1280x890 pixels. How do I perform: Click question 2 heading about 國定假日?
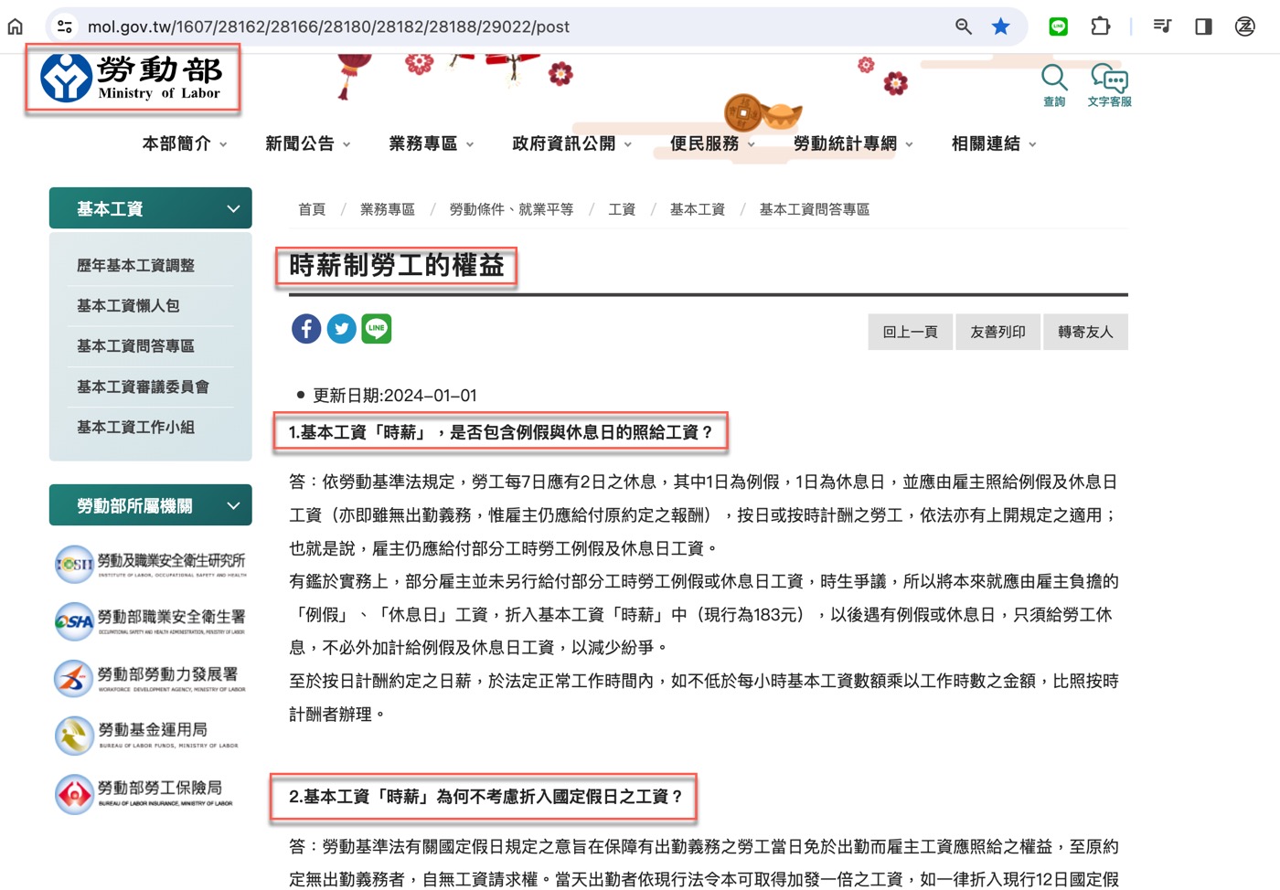pos(487,797)
